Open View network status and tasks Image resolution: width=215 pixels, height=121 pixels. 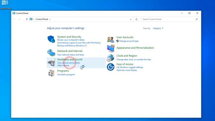[x=71, y=54]
